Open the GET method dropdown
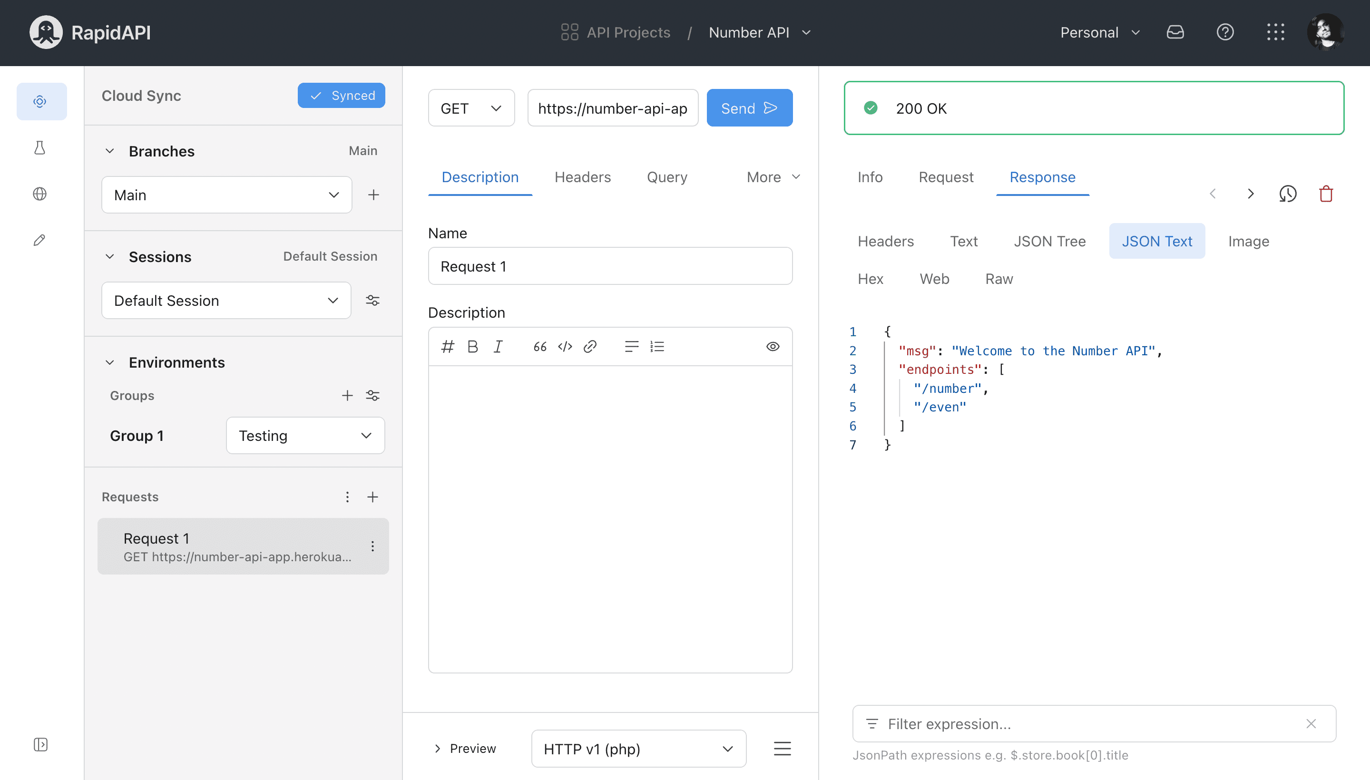The image size is (1370, 780). point(471,108)
